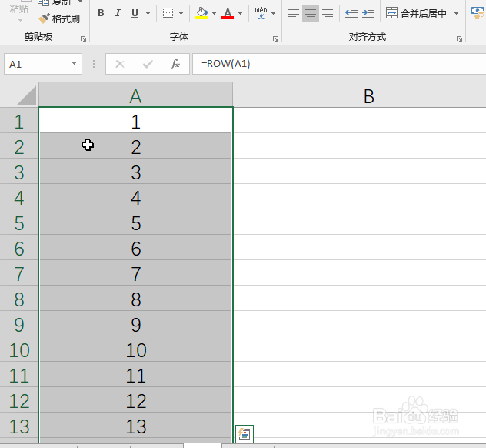This screenshot has height=448, width=486.
Task: Open paste options dropdown arrow
Action: tap(20, 21)
